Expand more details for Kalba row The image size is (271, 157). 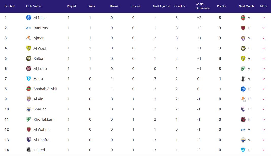click(x=264, y=59)
